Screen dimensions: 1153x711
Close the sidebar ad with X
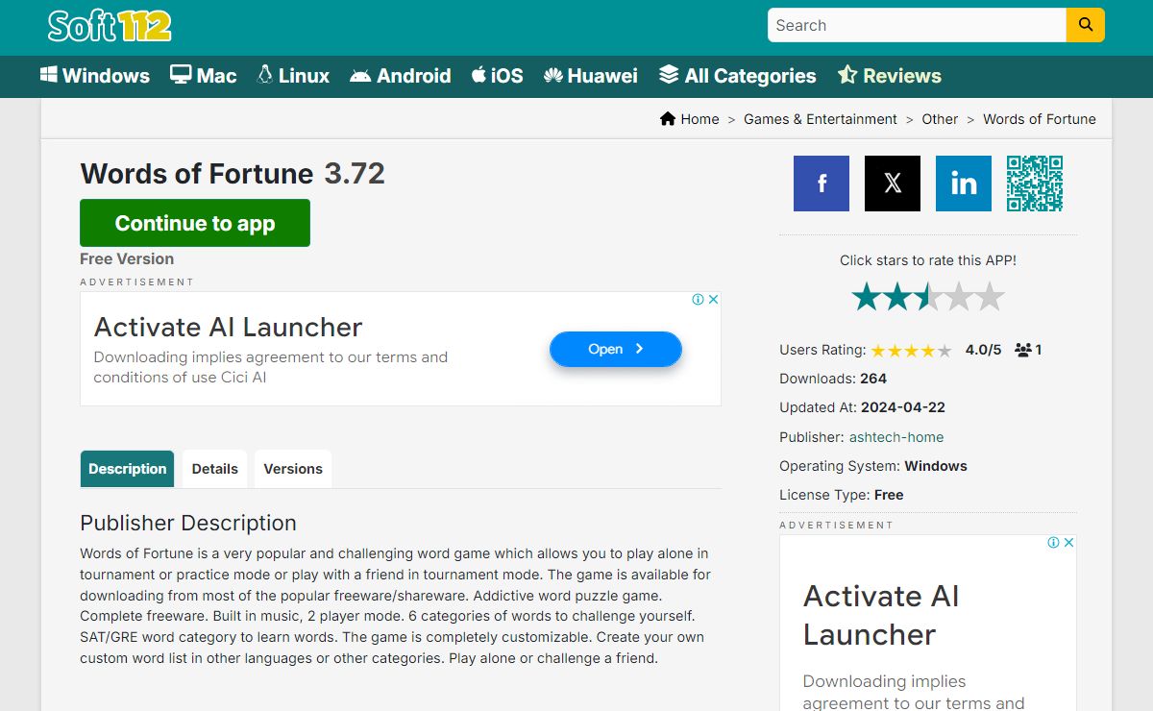[x=1069, y=542]
